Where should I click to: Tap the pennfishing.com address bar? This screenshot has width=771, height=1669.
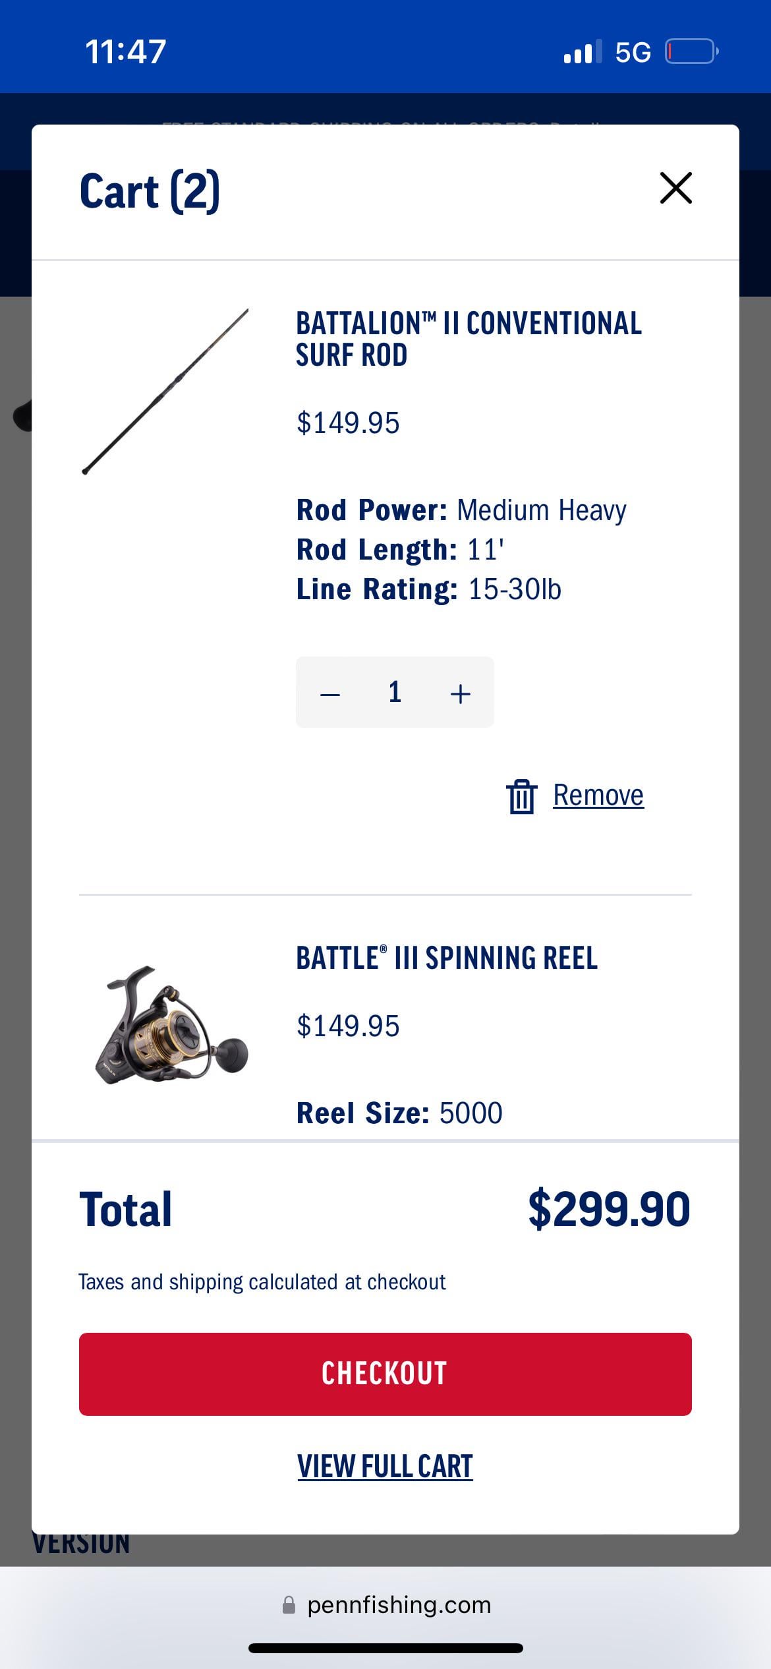[x=399, y=1605]
